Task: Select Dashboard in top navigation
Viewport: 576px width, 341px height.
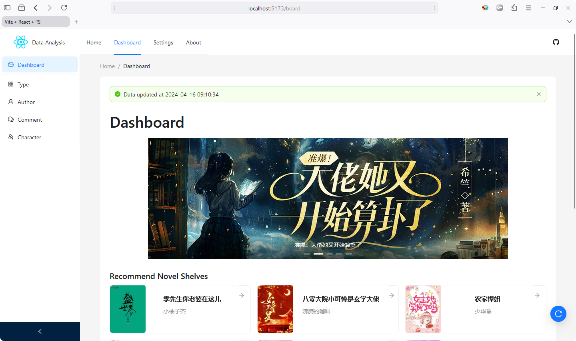Action: click(x=127, y=42)
